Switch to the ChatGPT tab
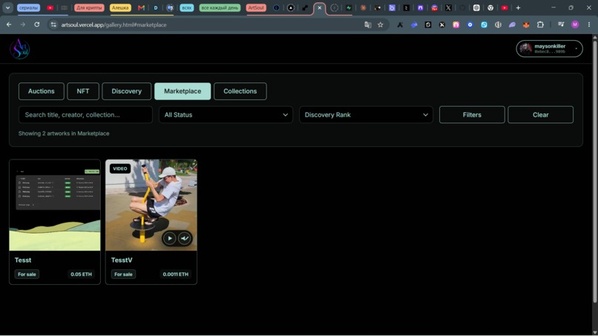The height and width of the screenshot is (336, 598). pyautogui.click(x=476, y=7)
